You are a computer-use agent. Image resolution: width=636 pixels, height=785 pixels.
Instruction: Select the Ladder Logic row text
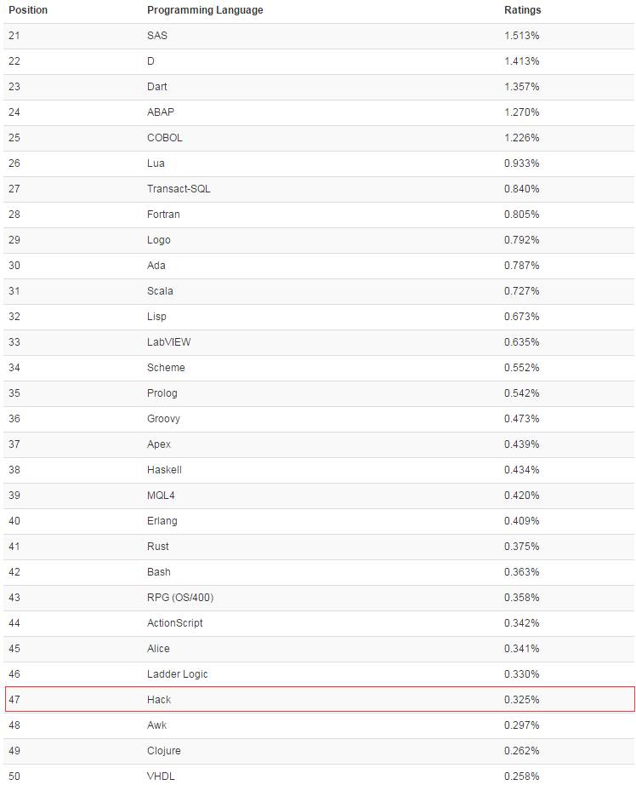(178, 674)
